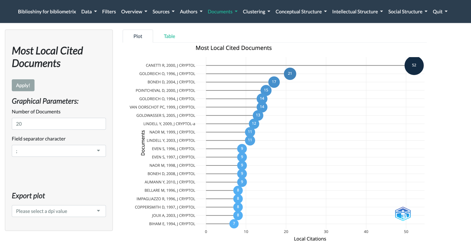Expand the Authors menu
Image resolution: width=471 pixels, height=249 pixels.
coord(191,11)
